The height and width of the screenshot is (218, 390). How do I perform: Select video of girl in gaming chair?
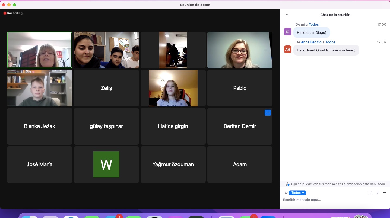click(173, 88)
